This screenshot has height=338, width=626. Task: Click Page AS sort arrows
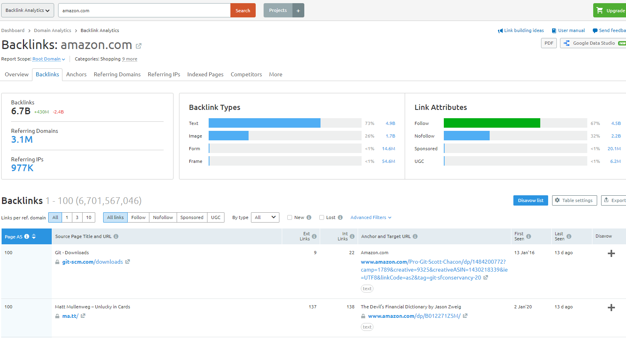[x=34, y=236]
